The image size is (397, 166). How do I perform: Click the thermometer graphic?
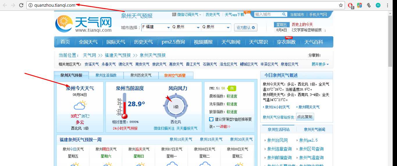[125, 106]
